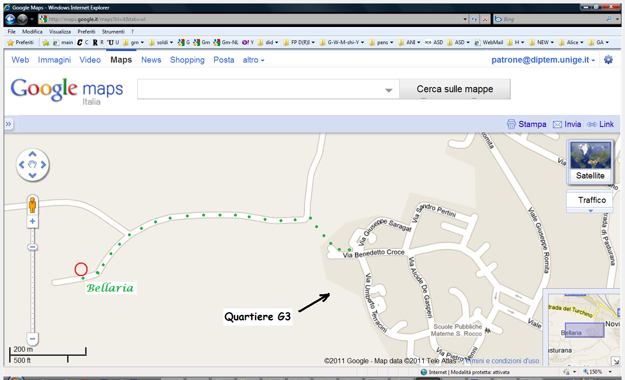The image size is (625, 380).
Task: Pan the map up with the arrow
Action: 33,154
